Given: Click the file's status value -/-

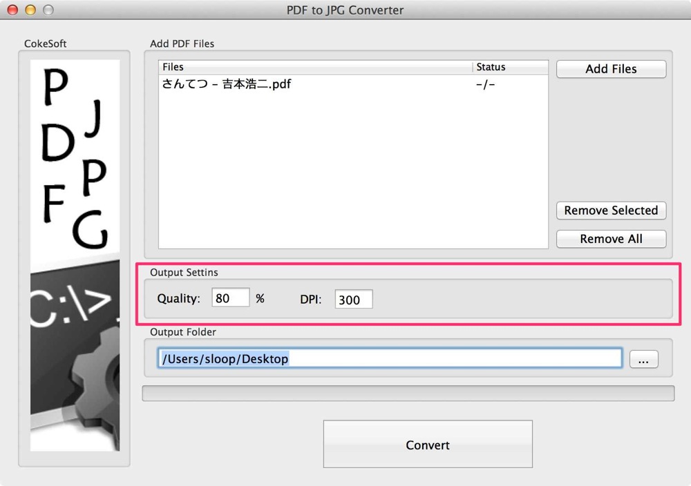Looking at the screenshot, I should pos(485,84).
